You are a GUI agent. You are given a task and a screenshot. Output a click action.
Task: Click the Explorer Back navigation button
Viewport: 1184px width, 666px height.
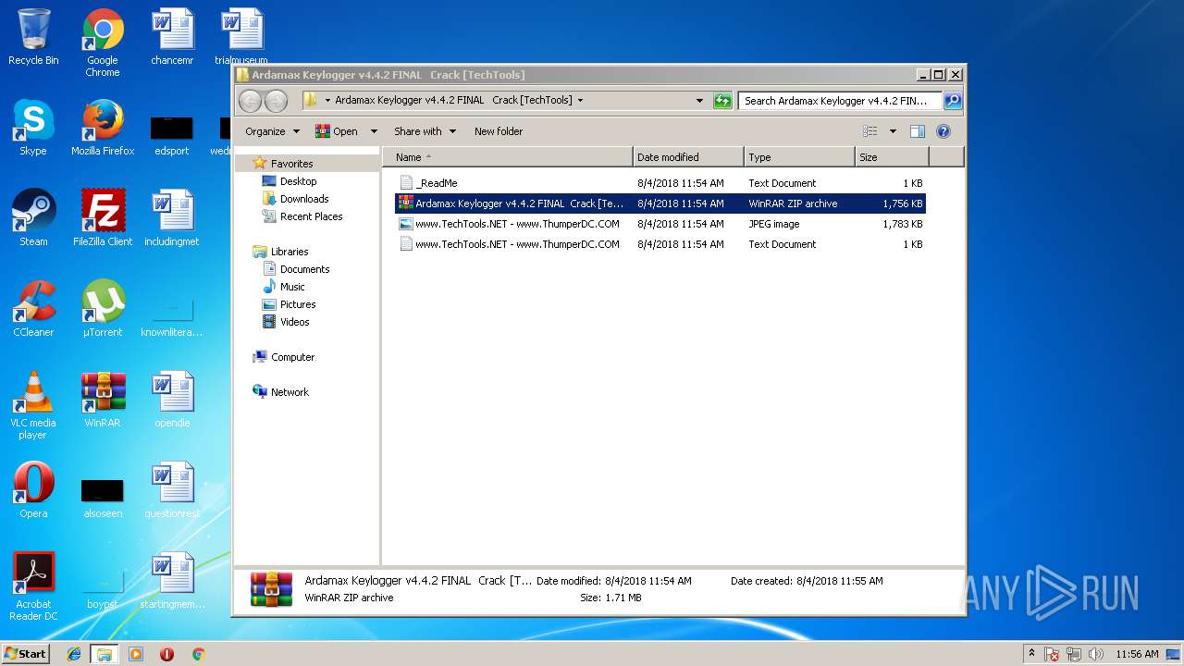click(251, 100)
